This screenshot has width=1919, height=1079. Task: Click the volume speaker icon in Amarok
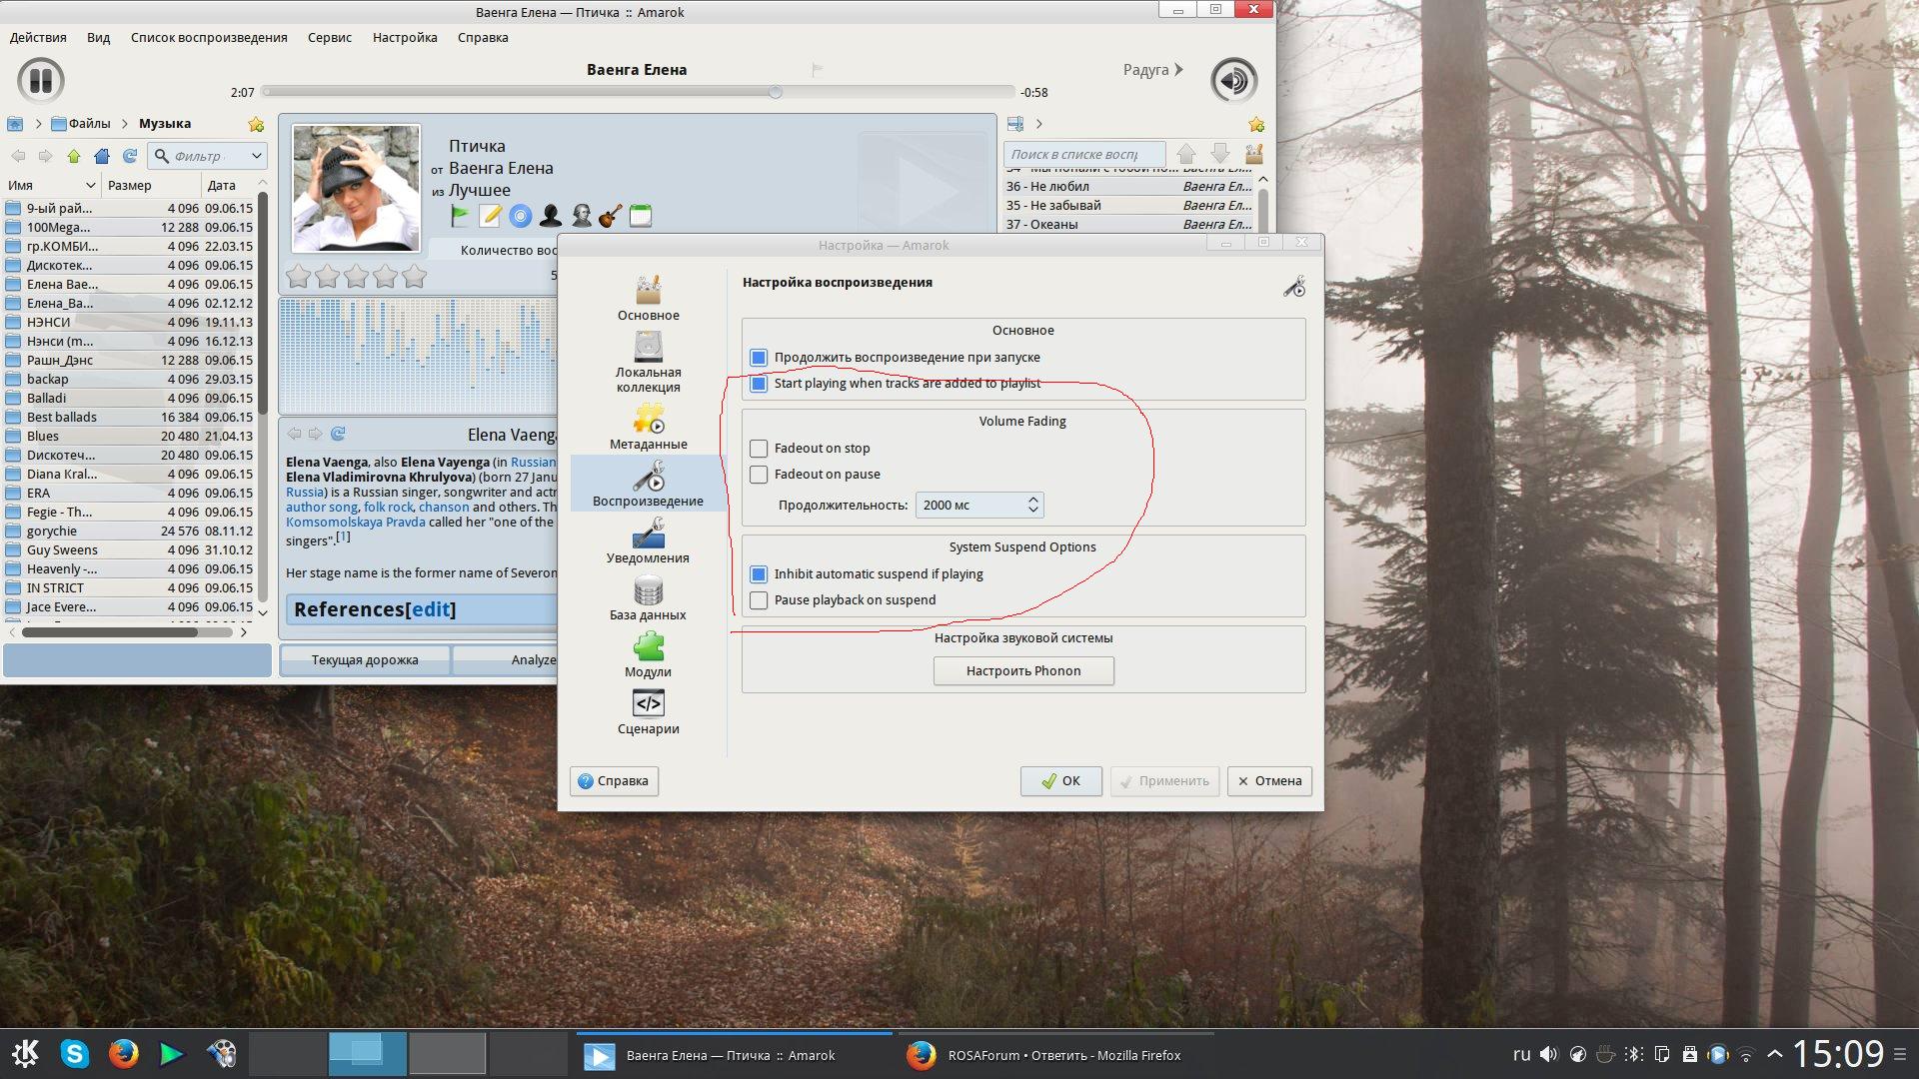[1233, 80]
